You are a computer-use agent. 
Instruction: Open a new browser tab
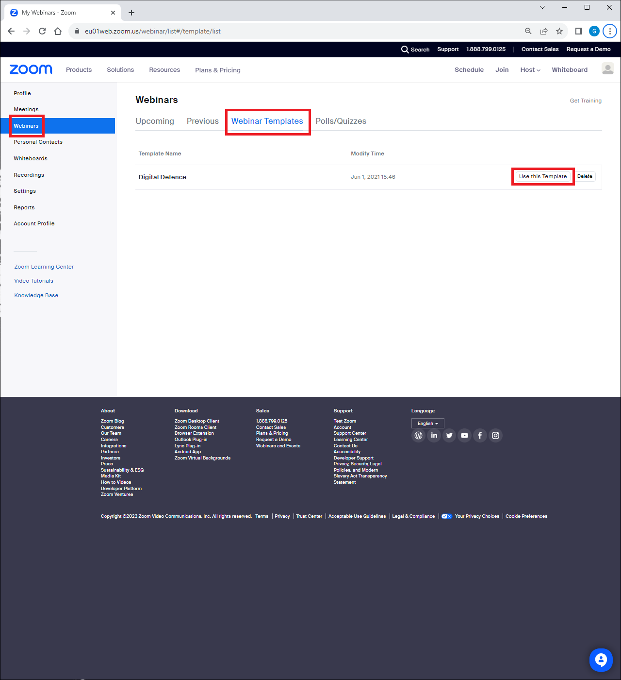pyautogui.click(x=131, y=13)
